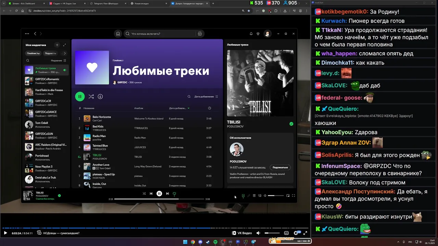
Task: Toggle playlist shuffle next to green button
Action: pyautogui.click(x=91, y=97)
